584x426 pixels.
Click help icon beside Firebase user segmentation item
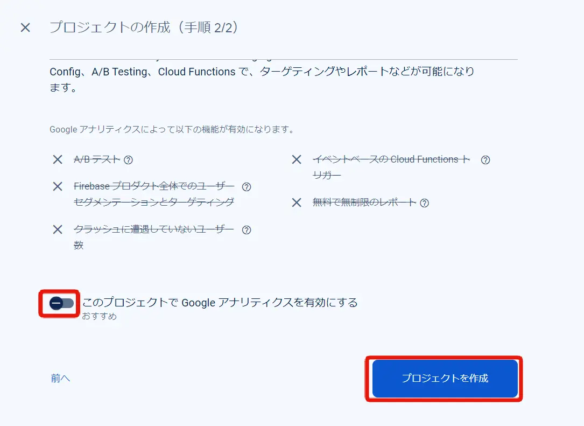pos(247,187)
